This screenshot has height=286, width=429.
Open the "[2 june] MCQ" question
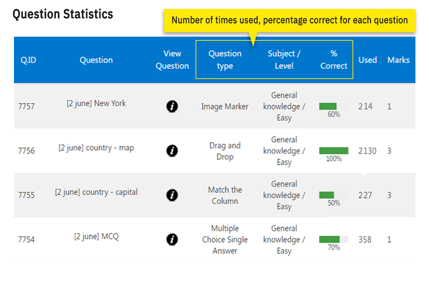96,237
